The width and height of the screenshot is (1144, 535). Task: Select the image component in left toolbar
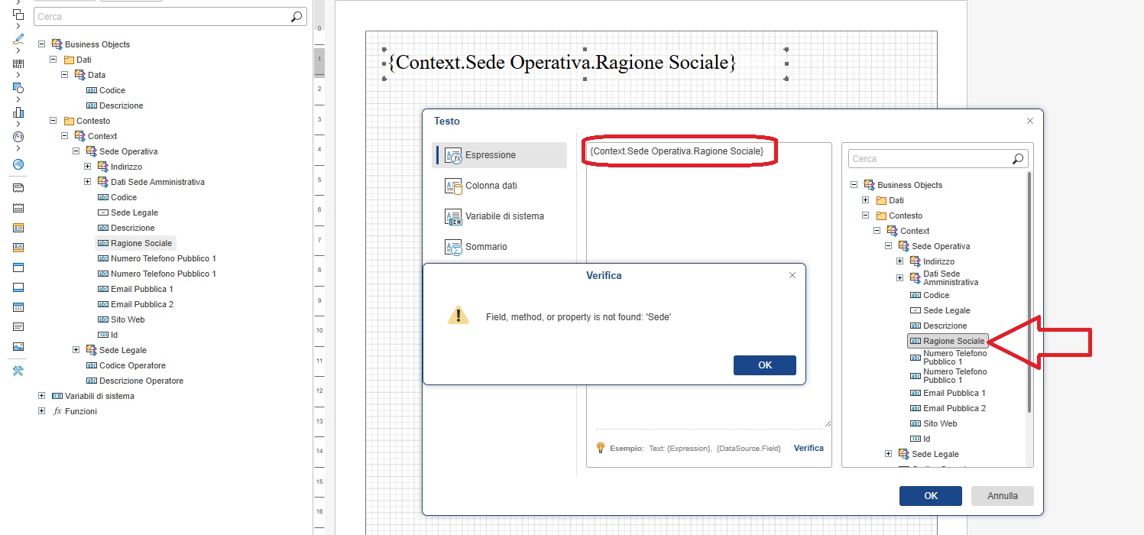tap(18, 346)
